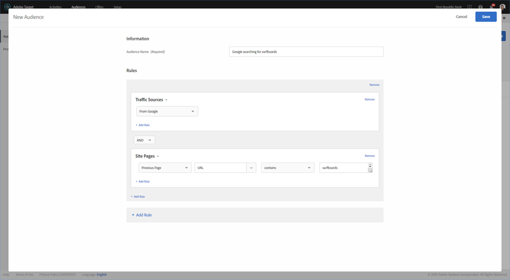Viewport: 510px width, 280px height.
Task: Cancel the New Audience dialog
Action: click(x=461, y=17)
